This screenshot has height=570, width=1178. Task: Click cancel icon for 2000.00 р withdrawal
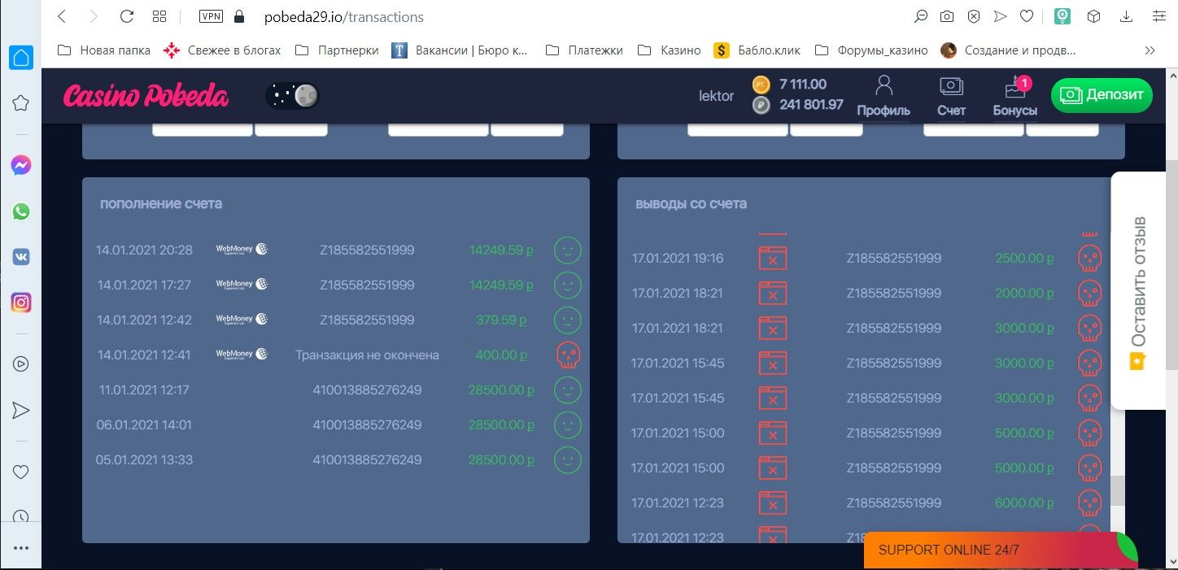point(772,294)
